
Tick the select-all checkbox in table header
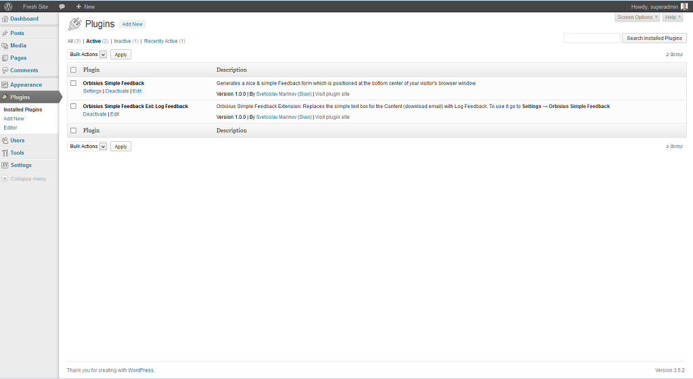(x=73, y=70)
